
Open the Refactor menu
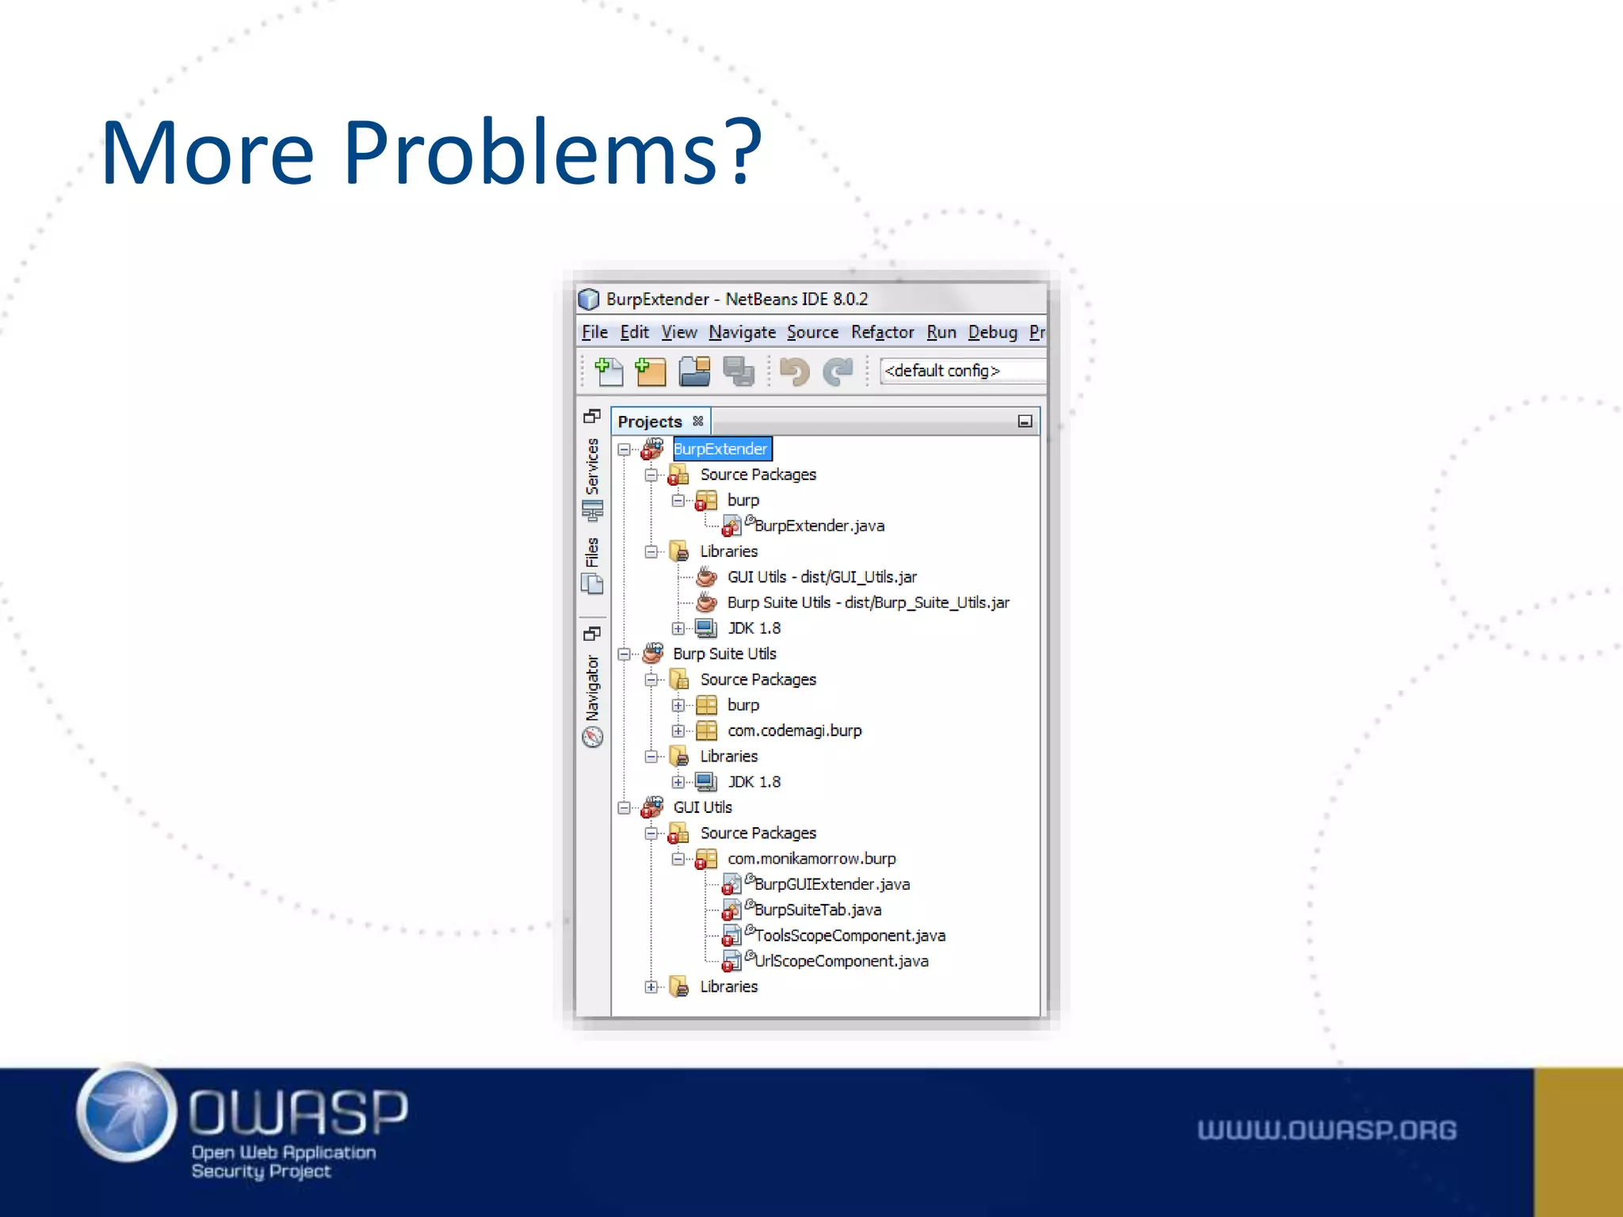882,332
